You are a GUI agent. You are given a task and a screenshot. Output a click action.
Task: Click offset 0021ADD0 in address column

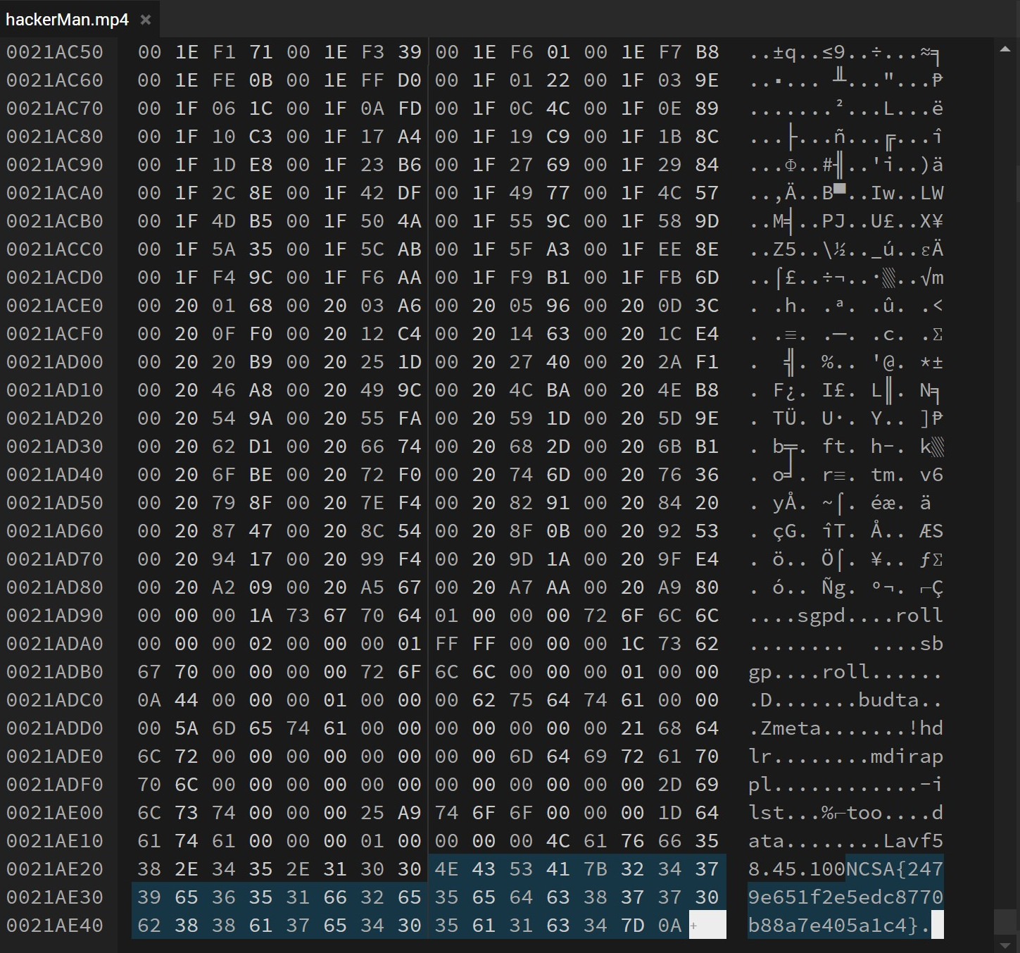[x=55, y=728]
